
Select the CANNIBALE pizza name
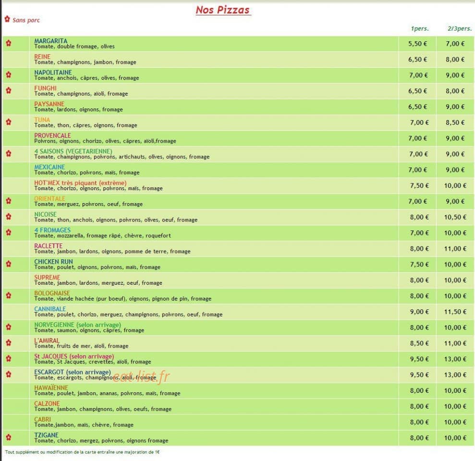coord(50,308)
